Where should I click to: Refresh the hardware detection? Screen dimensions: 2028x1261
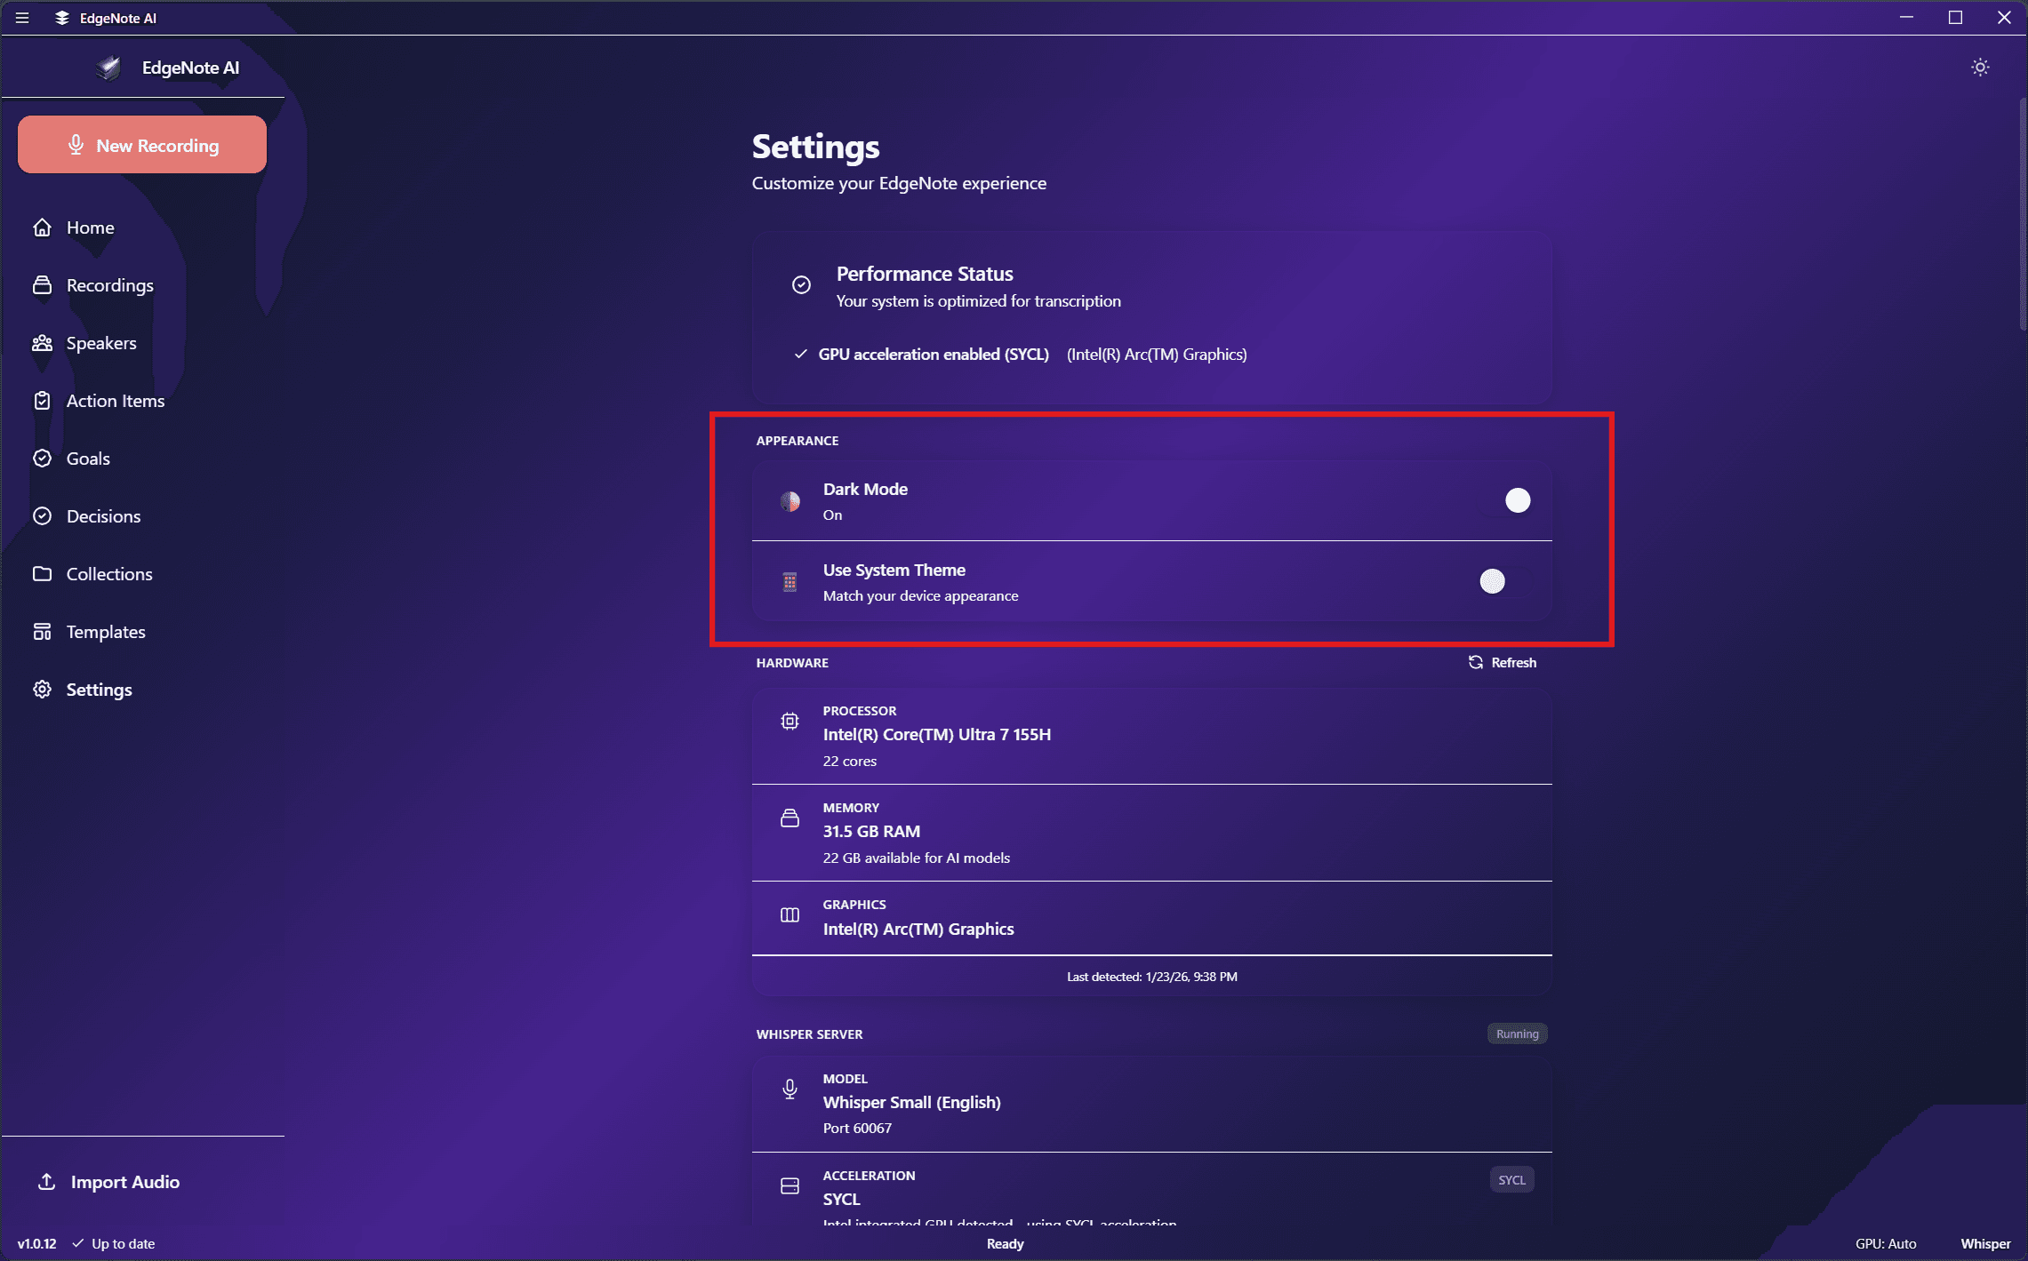(x=1502, y=662)
